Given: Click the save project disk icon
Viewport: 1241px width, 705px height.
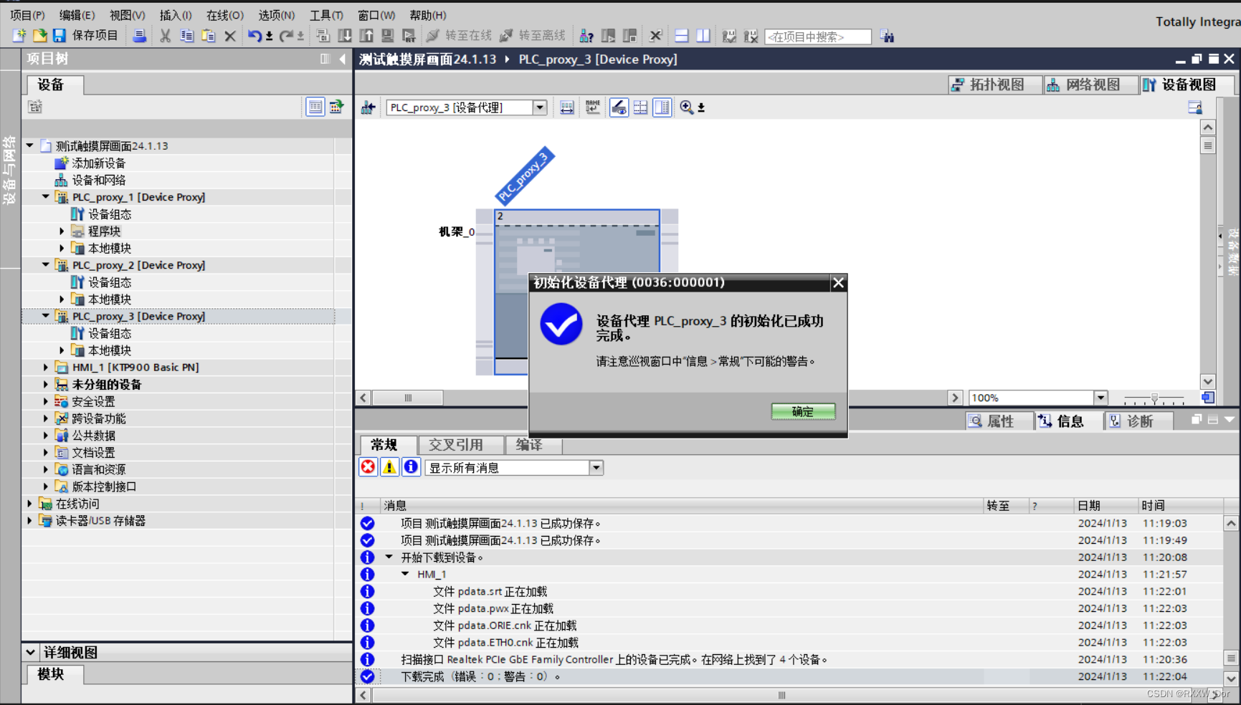Looking at the screenshot, I should [60, 35].
